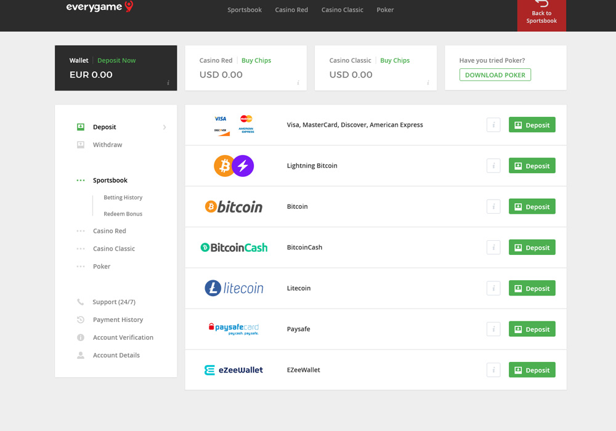The height and width of the screenshot is (431, 616).
Task: Select Casino Classic in the top menu
Action: click(342, 10)
